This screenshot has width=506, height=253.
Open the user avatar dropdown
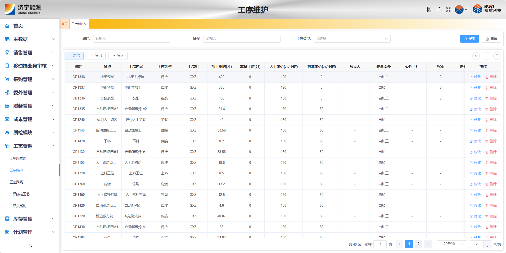click(461, 10)
